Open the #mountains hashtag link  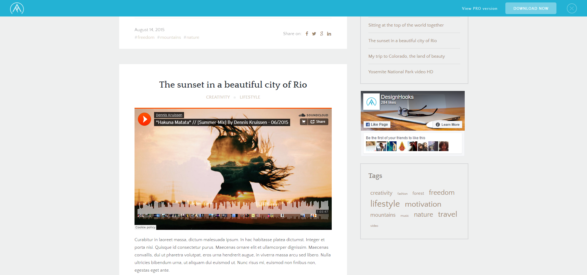(169, 37)
